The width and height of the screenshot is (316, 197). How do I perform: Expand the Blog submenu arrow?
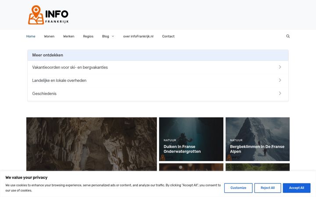click(113, 36)
